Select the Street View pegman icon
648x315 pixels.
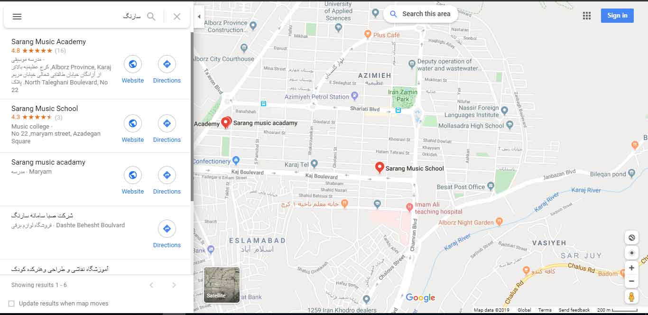tap(631, 297)
